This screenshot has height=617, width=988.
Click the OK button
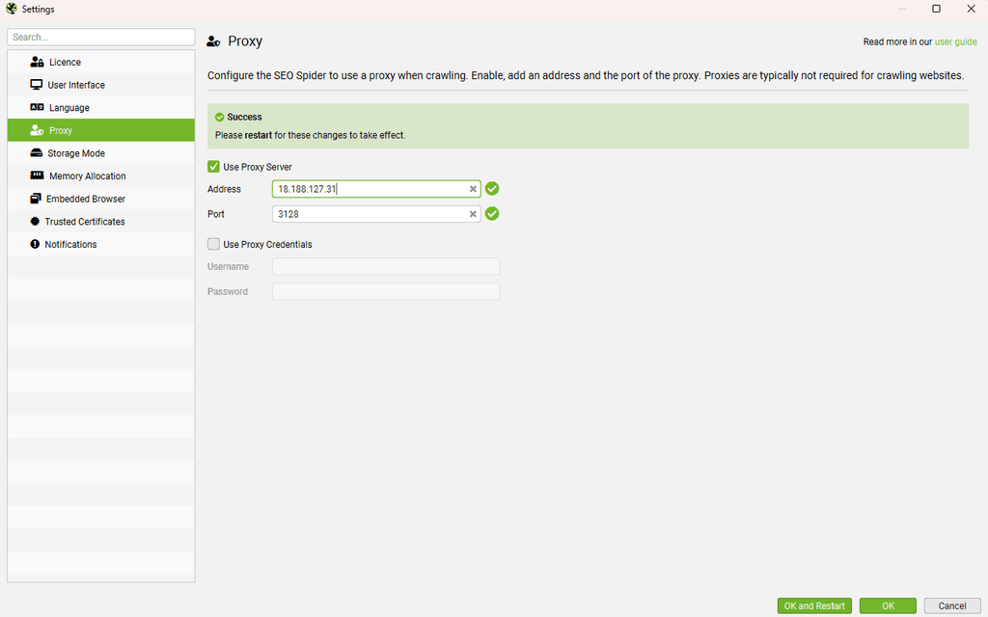click(888, 605)
